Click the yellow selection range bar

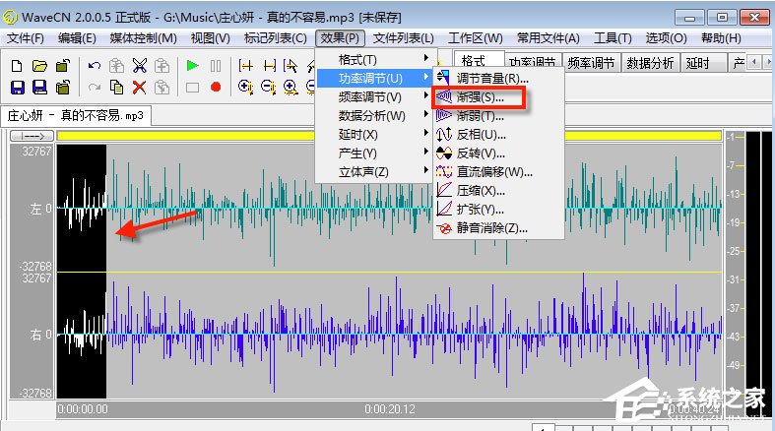coord(394,136)
